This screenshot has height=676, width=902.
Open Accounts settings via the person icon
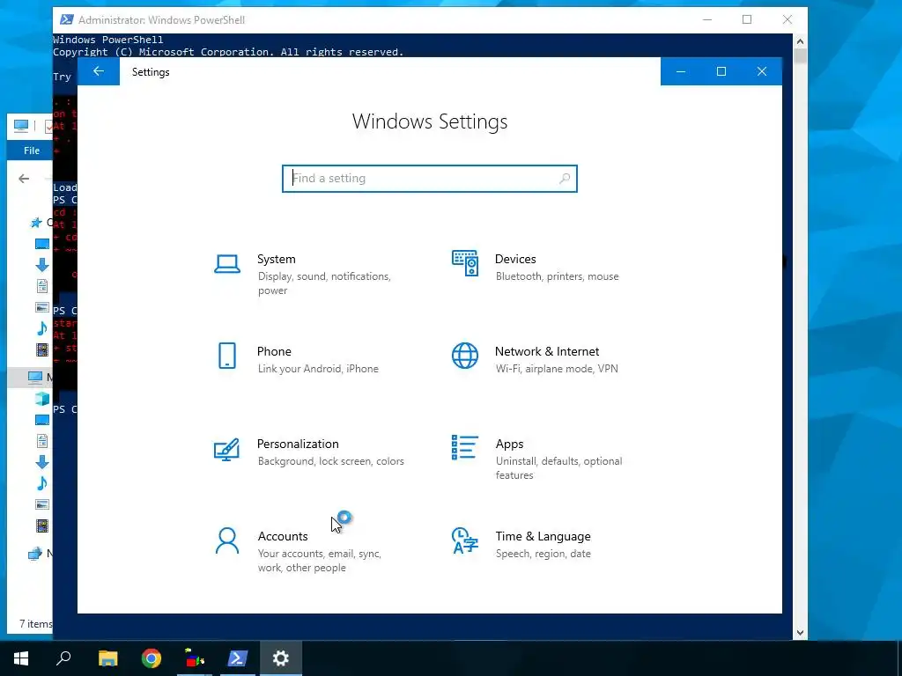pyautogui.click(x=227, y=541)
